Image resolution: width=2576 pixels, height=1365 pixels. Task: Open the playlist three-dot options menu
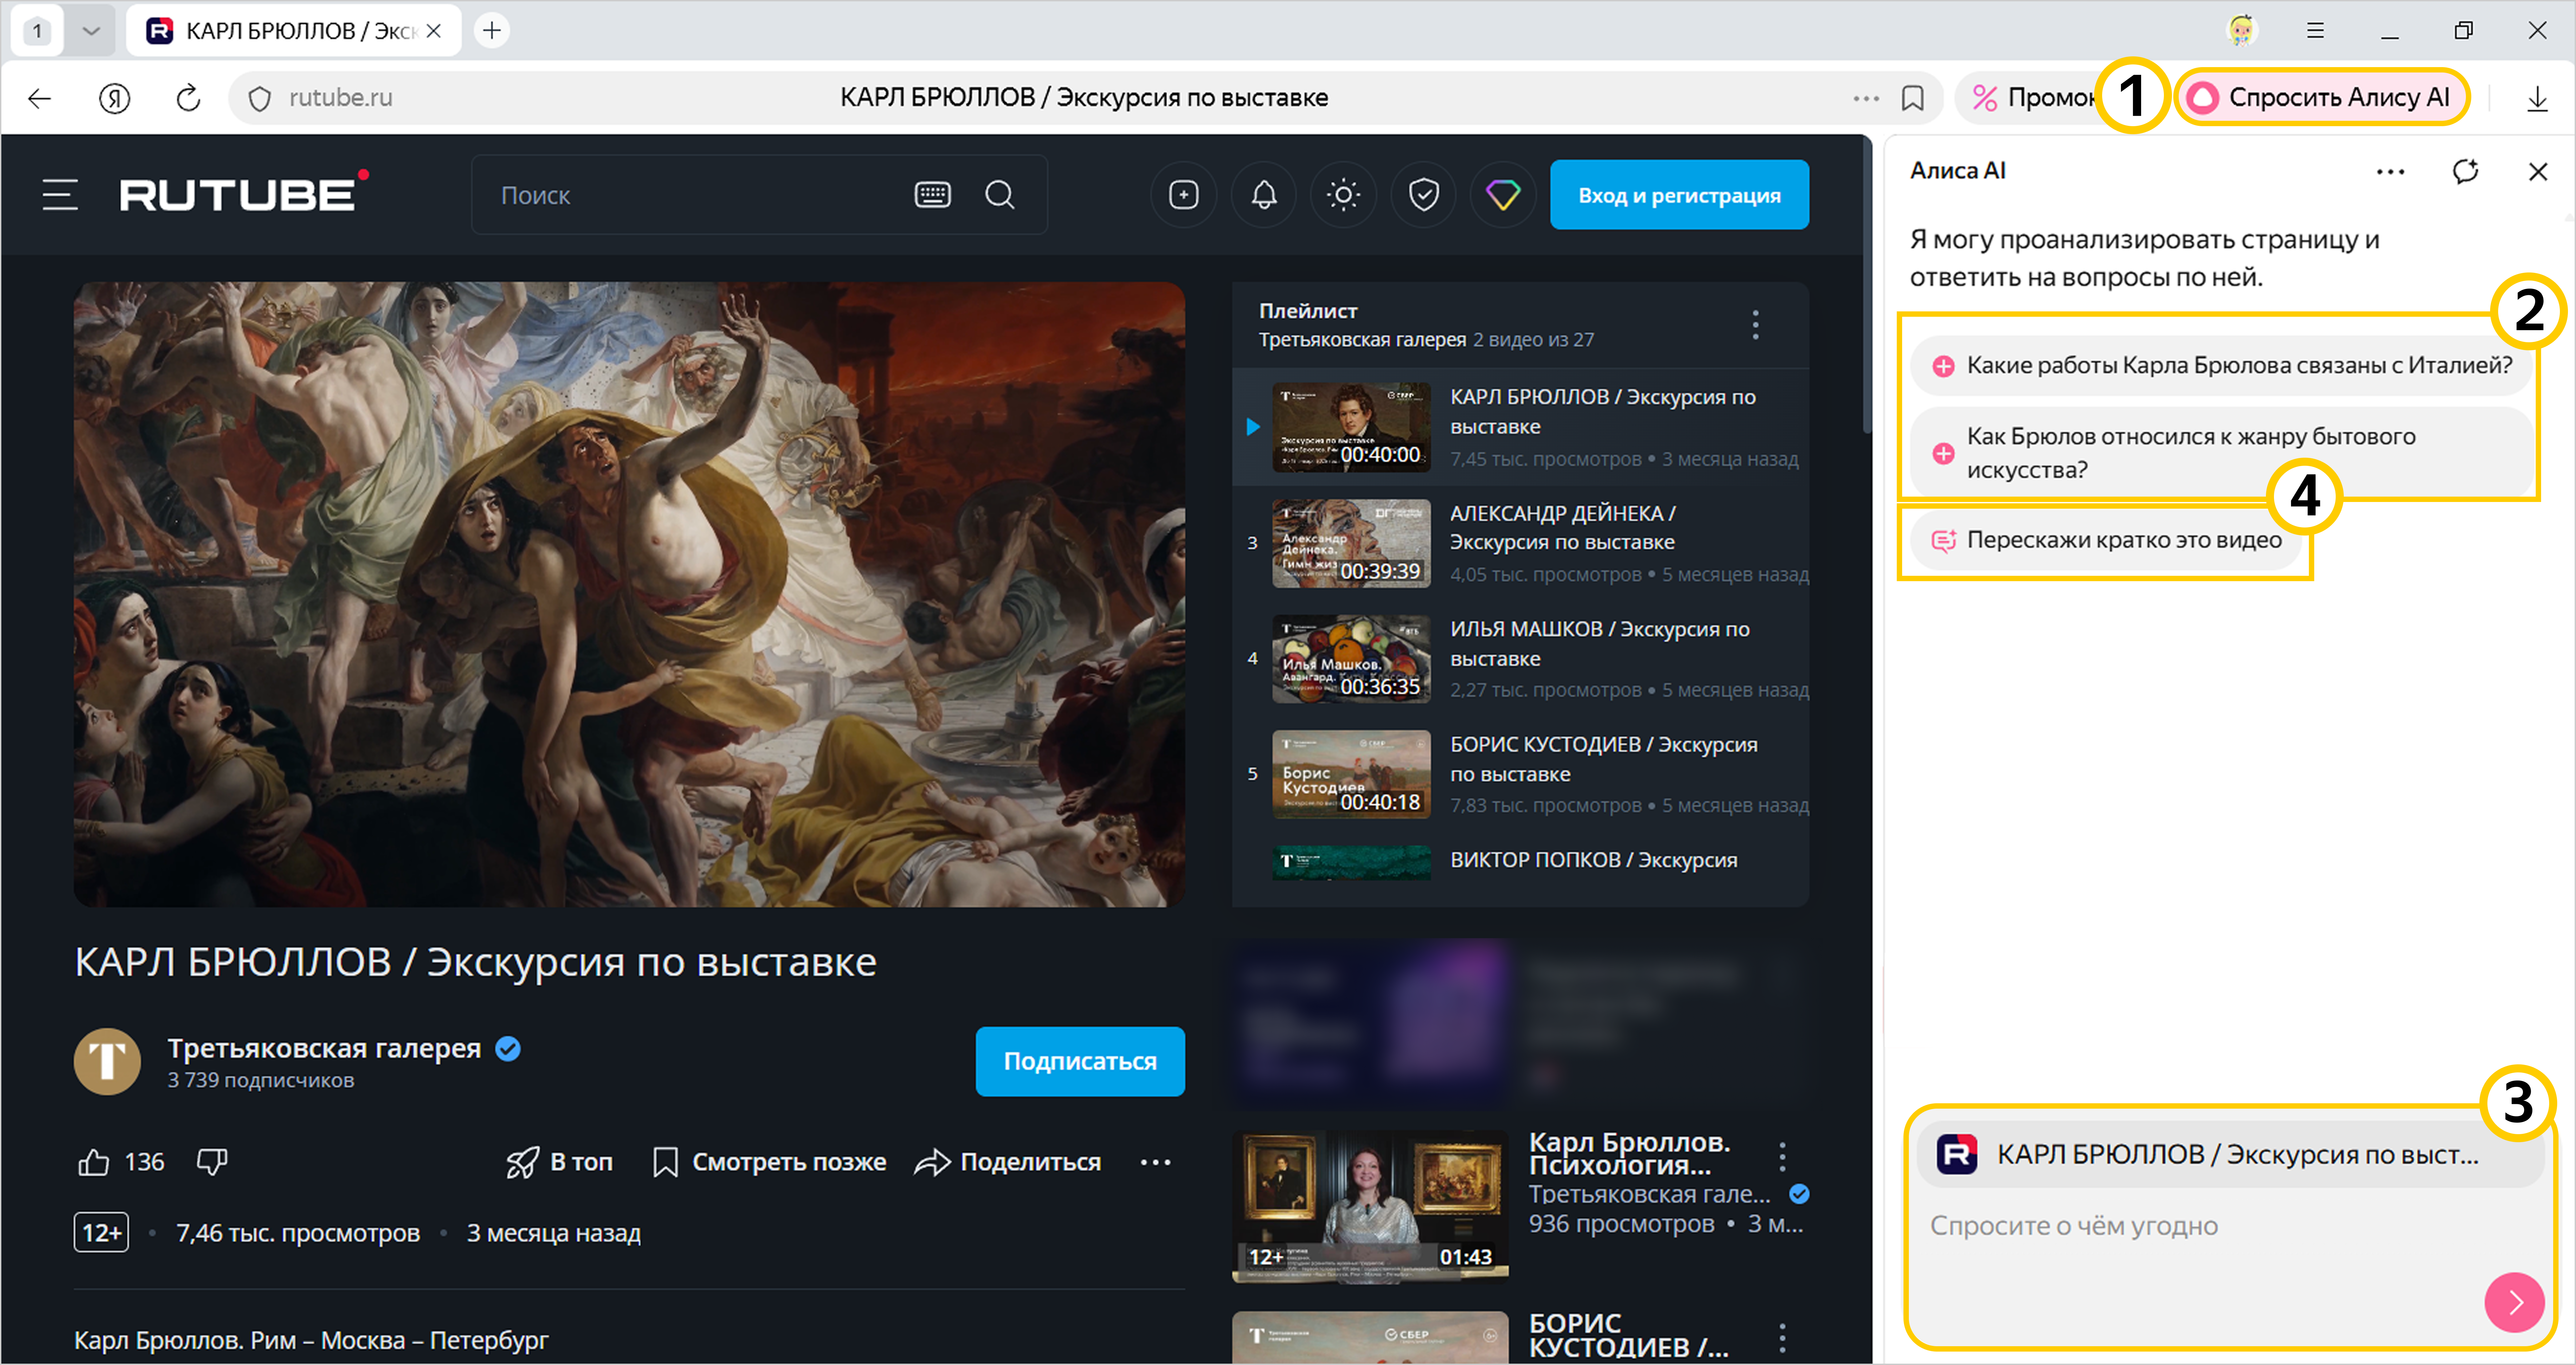(1756, 325)
